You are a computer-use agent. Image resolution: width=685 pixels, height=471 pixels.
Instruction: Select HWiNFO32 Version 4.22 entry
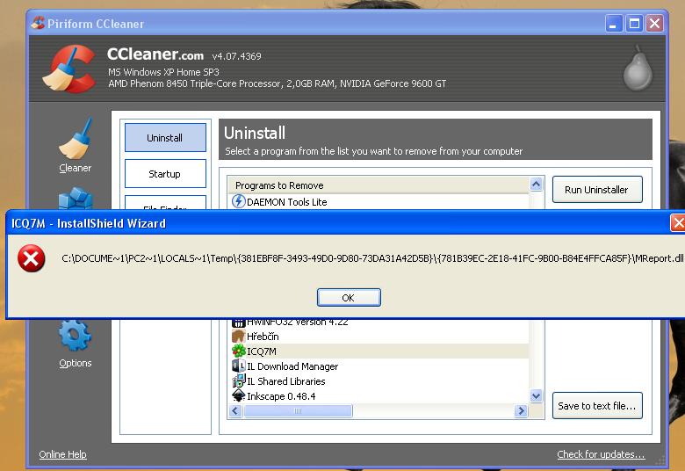378,323
